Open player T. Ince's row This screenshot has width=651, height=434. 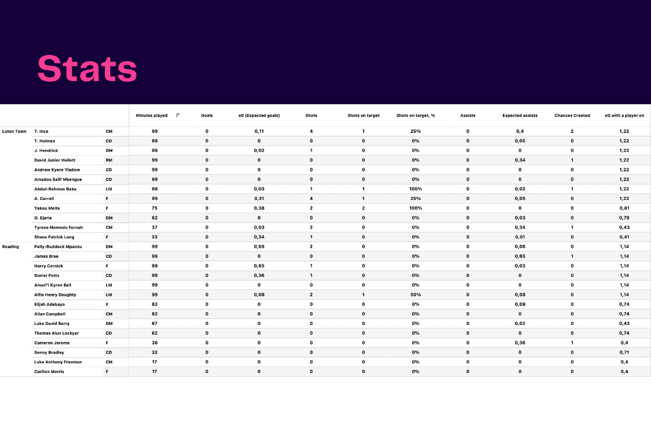click(x=41, y=131)
